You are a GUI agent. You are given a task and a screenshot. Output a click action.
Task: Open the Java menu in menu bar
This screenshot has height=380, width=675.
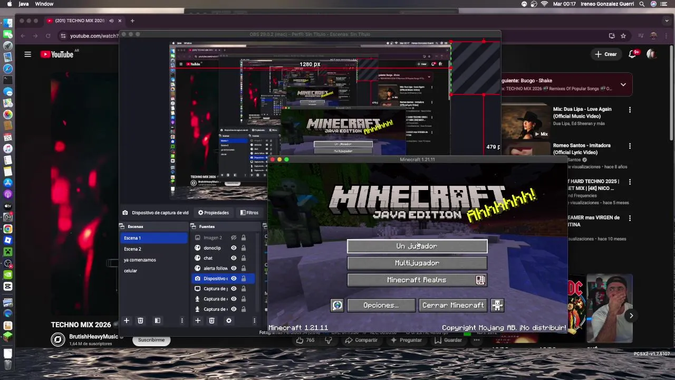coord(24,4)
